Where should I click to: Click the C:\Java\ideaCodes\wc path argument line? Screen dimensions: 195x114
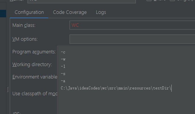click(x=116, y=88)
